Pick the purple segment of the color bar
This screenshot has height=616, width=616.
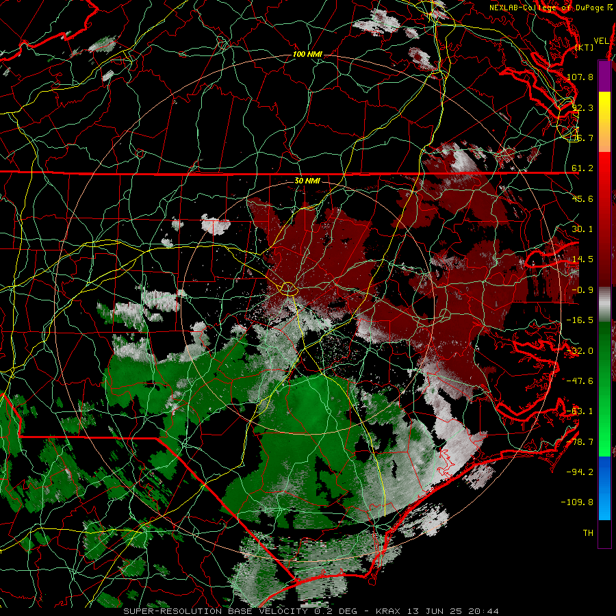[x=604, y=76]
